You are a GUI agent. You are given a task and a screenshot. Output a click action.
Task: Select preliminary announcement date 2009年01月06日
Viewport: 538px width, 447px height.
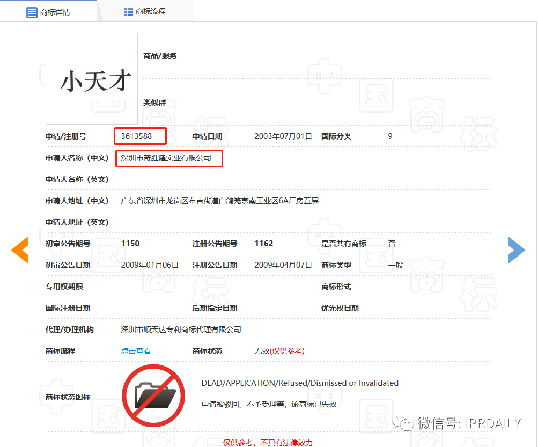click(150, 265)
